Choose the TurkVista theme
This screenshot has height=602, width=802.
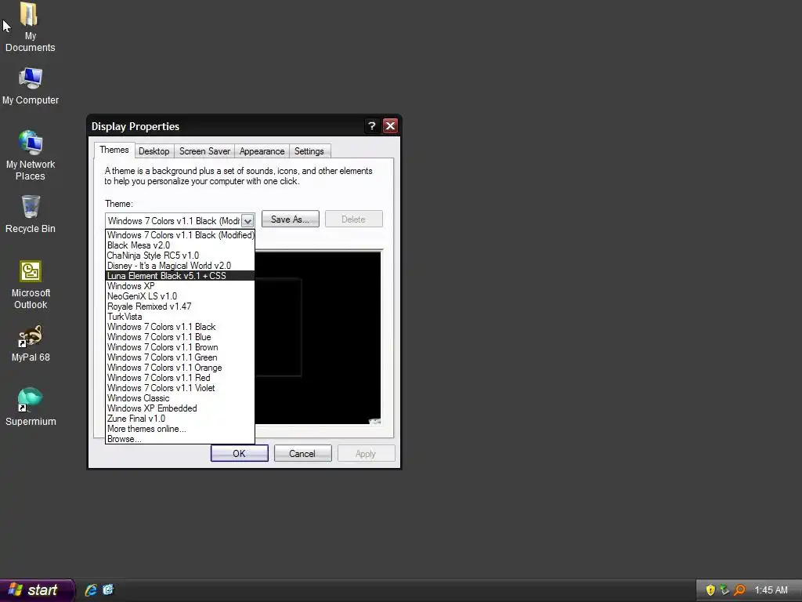click(180, 317)
